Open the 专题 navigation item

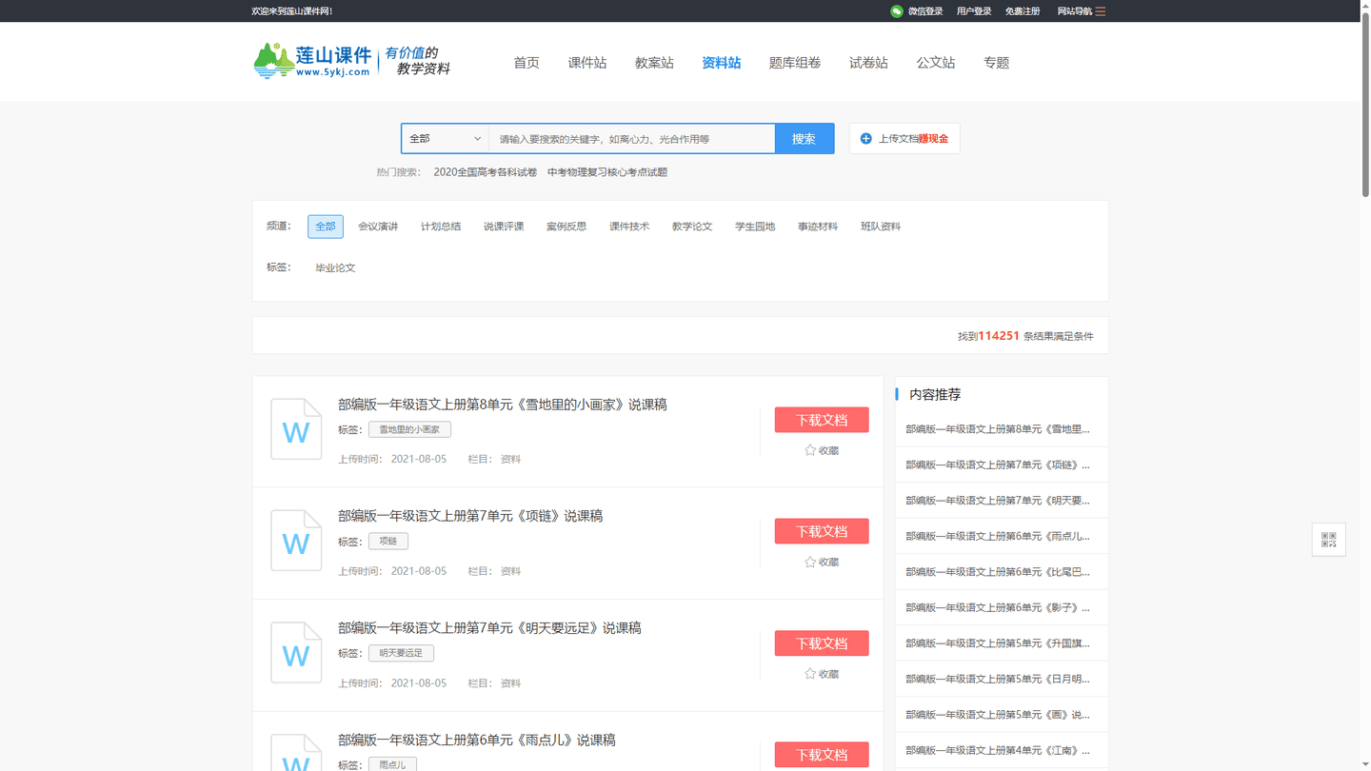(x=996, y=63)
